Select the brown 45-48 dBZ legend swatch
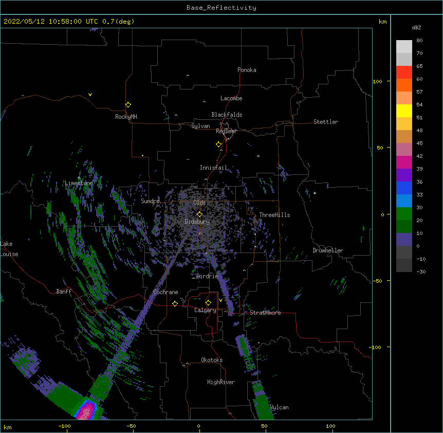443x433 pixels. [x=404, y=136]
